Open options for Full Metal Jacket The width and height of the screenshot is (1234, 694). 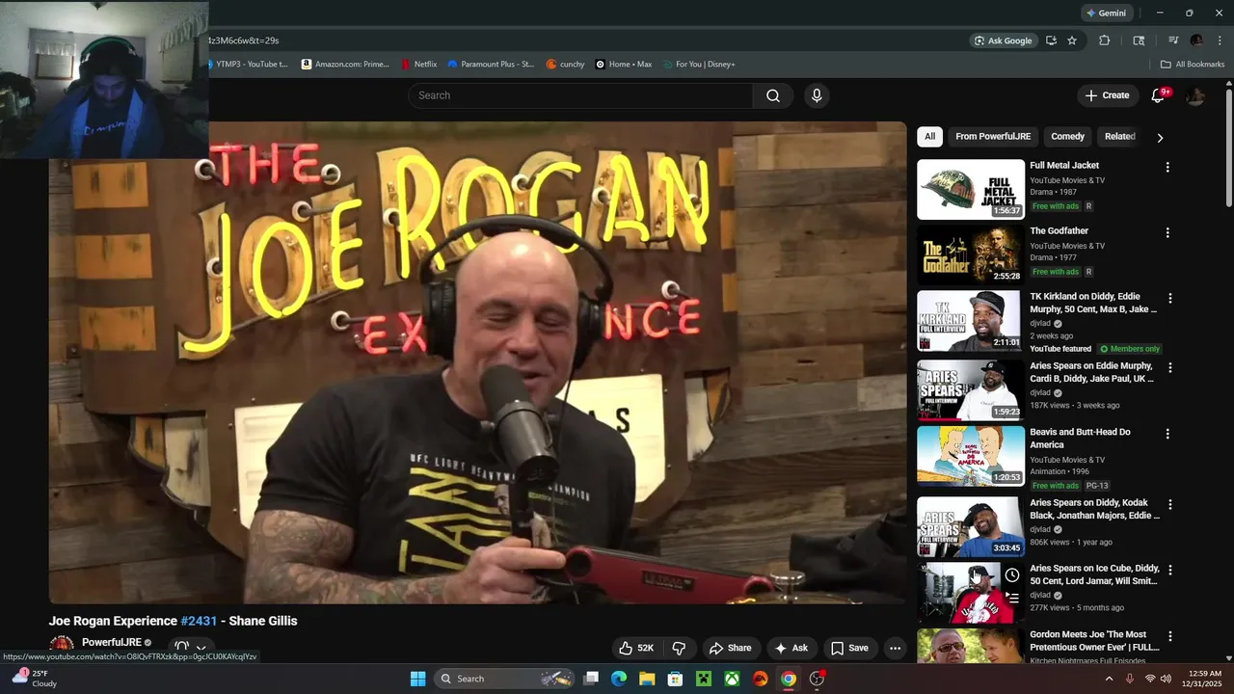pos(1167,167)
